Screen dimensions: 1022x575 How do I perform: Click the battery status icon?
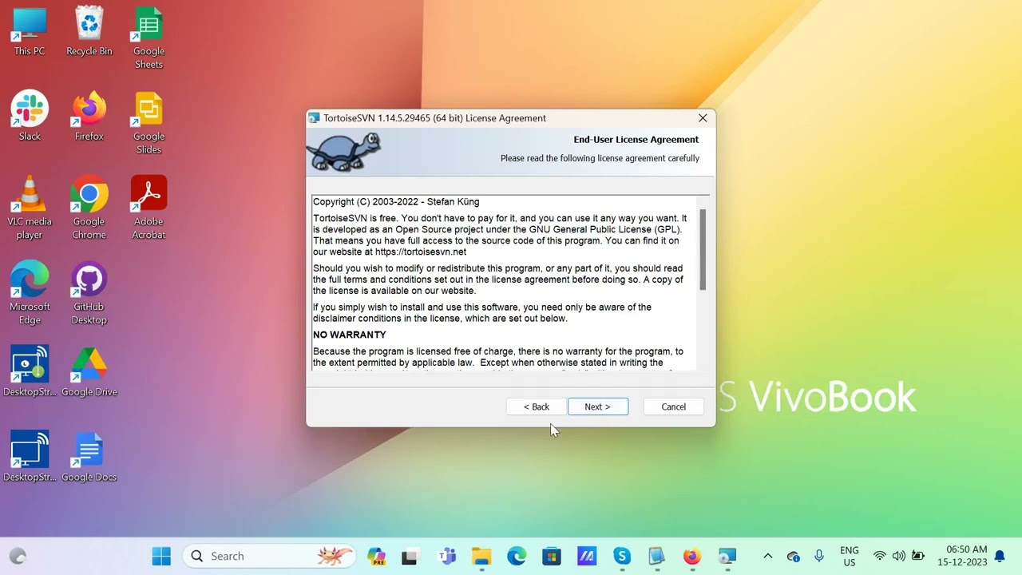(918, 556)
